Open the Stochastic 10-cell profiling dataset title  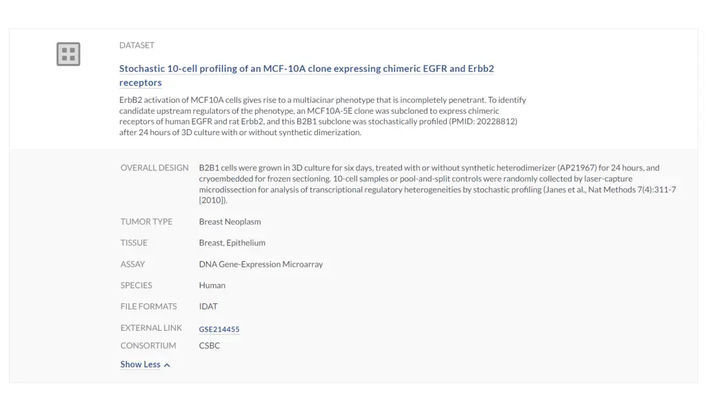pyautogui.click(x=307, y=75)
